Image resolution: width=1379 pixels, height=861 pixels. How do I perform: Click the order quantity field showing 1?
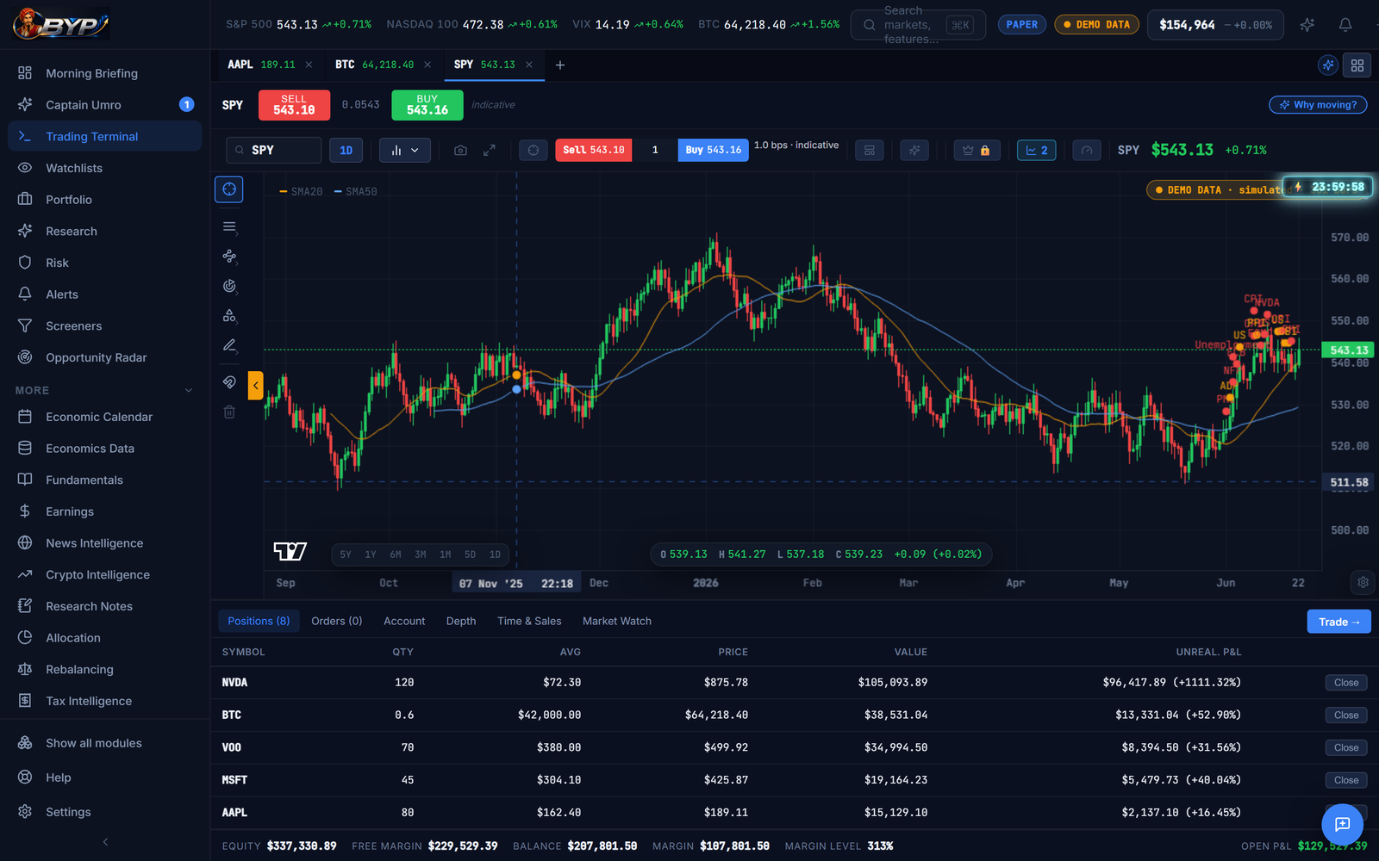[x=655, y=150]
